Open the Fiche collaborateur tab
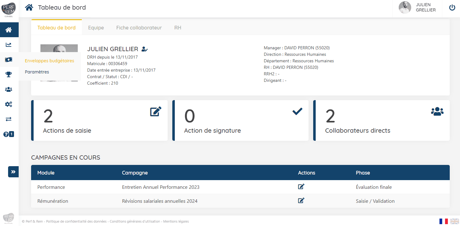Viewport: 460px width, 226px height. (139, 28)
